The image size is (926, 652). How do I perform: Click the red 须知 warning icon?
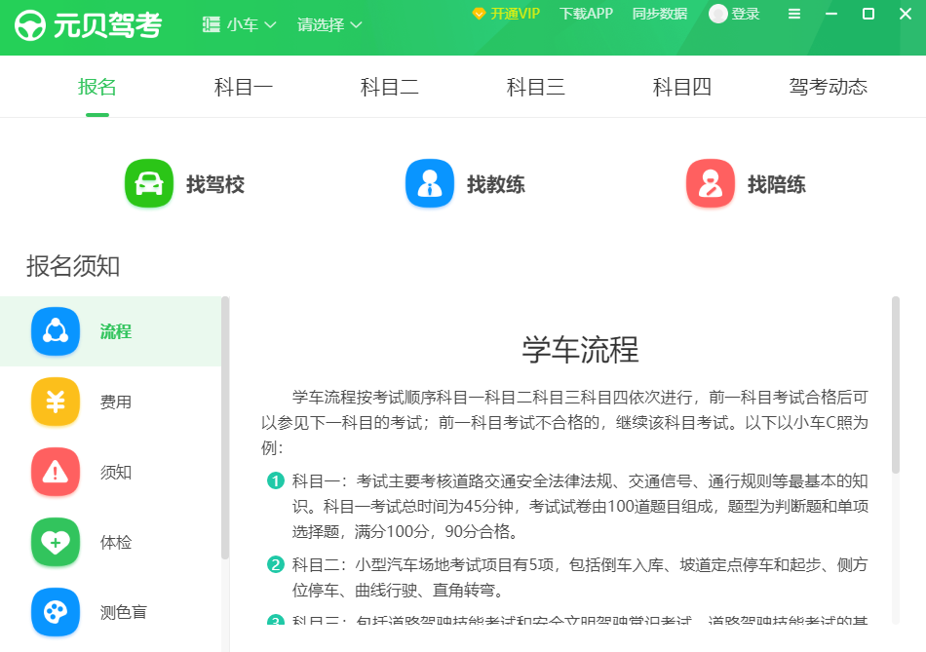[56, 472]
